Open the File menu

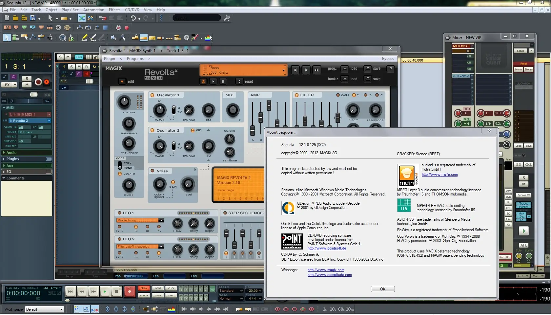click(13, 10)
